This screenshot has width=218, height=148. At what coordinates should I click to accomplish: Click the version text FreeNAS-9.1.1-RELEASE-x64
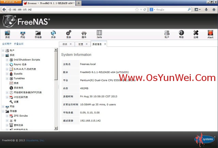coord(98,72)
